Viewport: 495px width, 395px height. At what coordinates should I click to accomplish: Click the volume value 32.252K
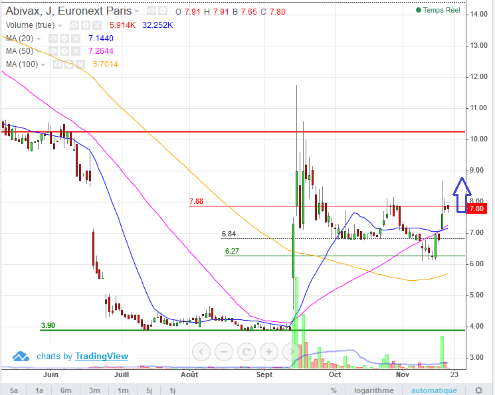pos(157,25)
